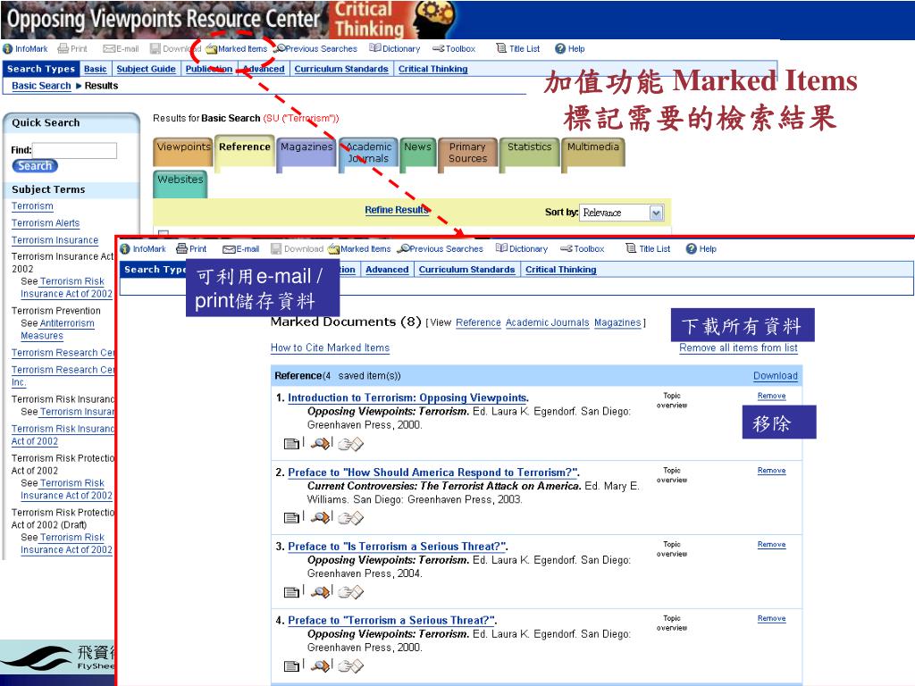
Task: Click the magnifying glass icon under "How Should America Respond"
Action: (x=321, y=517)
